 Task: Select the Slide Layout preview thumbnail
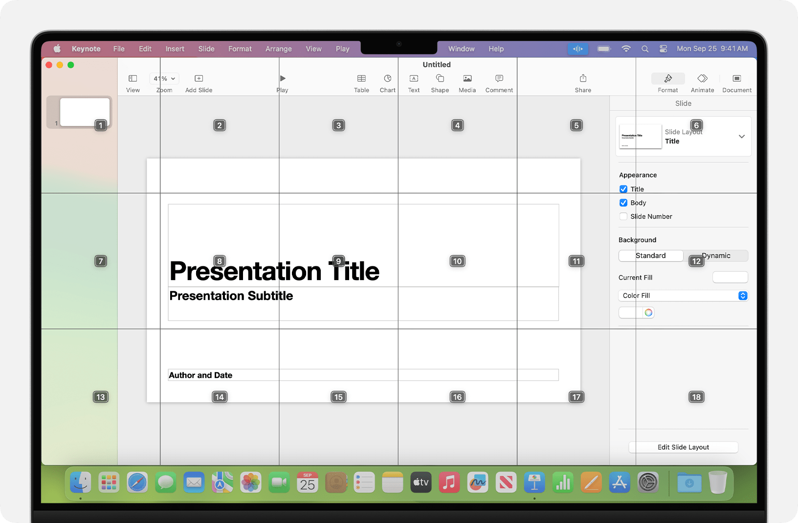[x=640, y=136]
